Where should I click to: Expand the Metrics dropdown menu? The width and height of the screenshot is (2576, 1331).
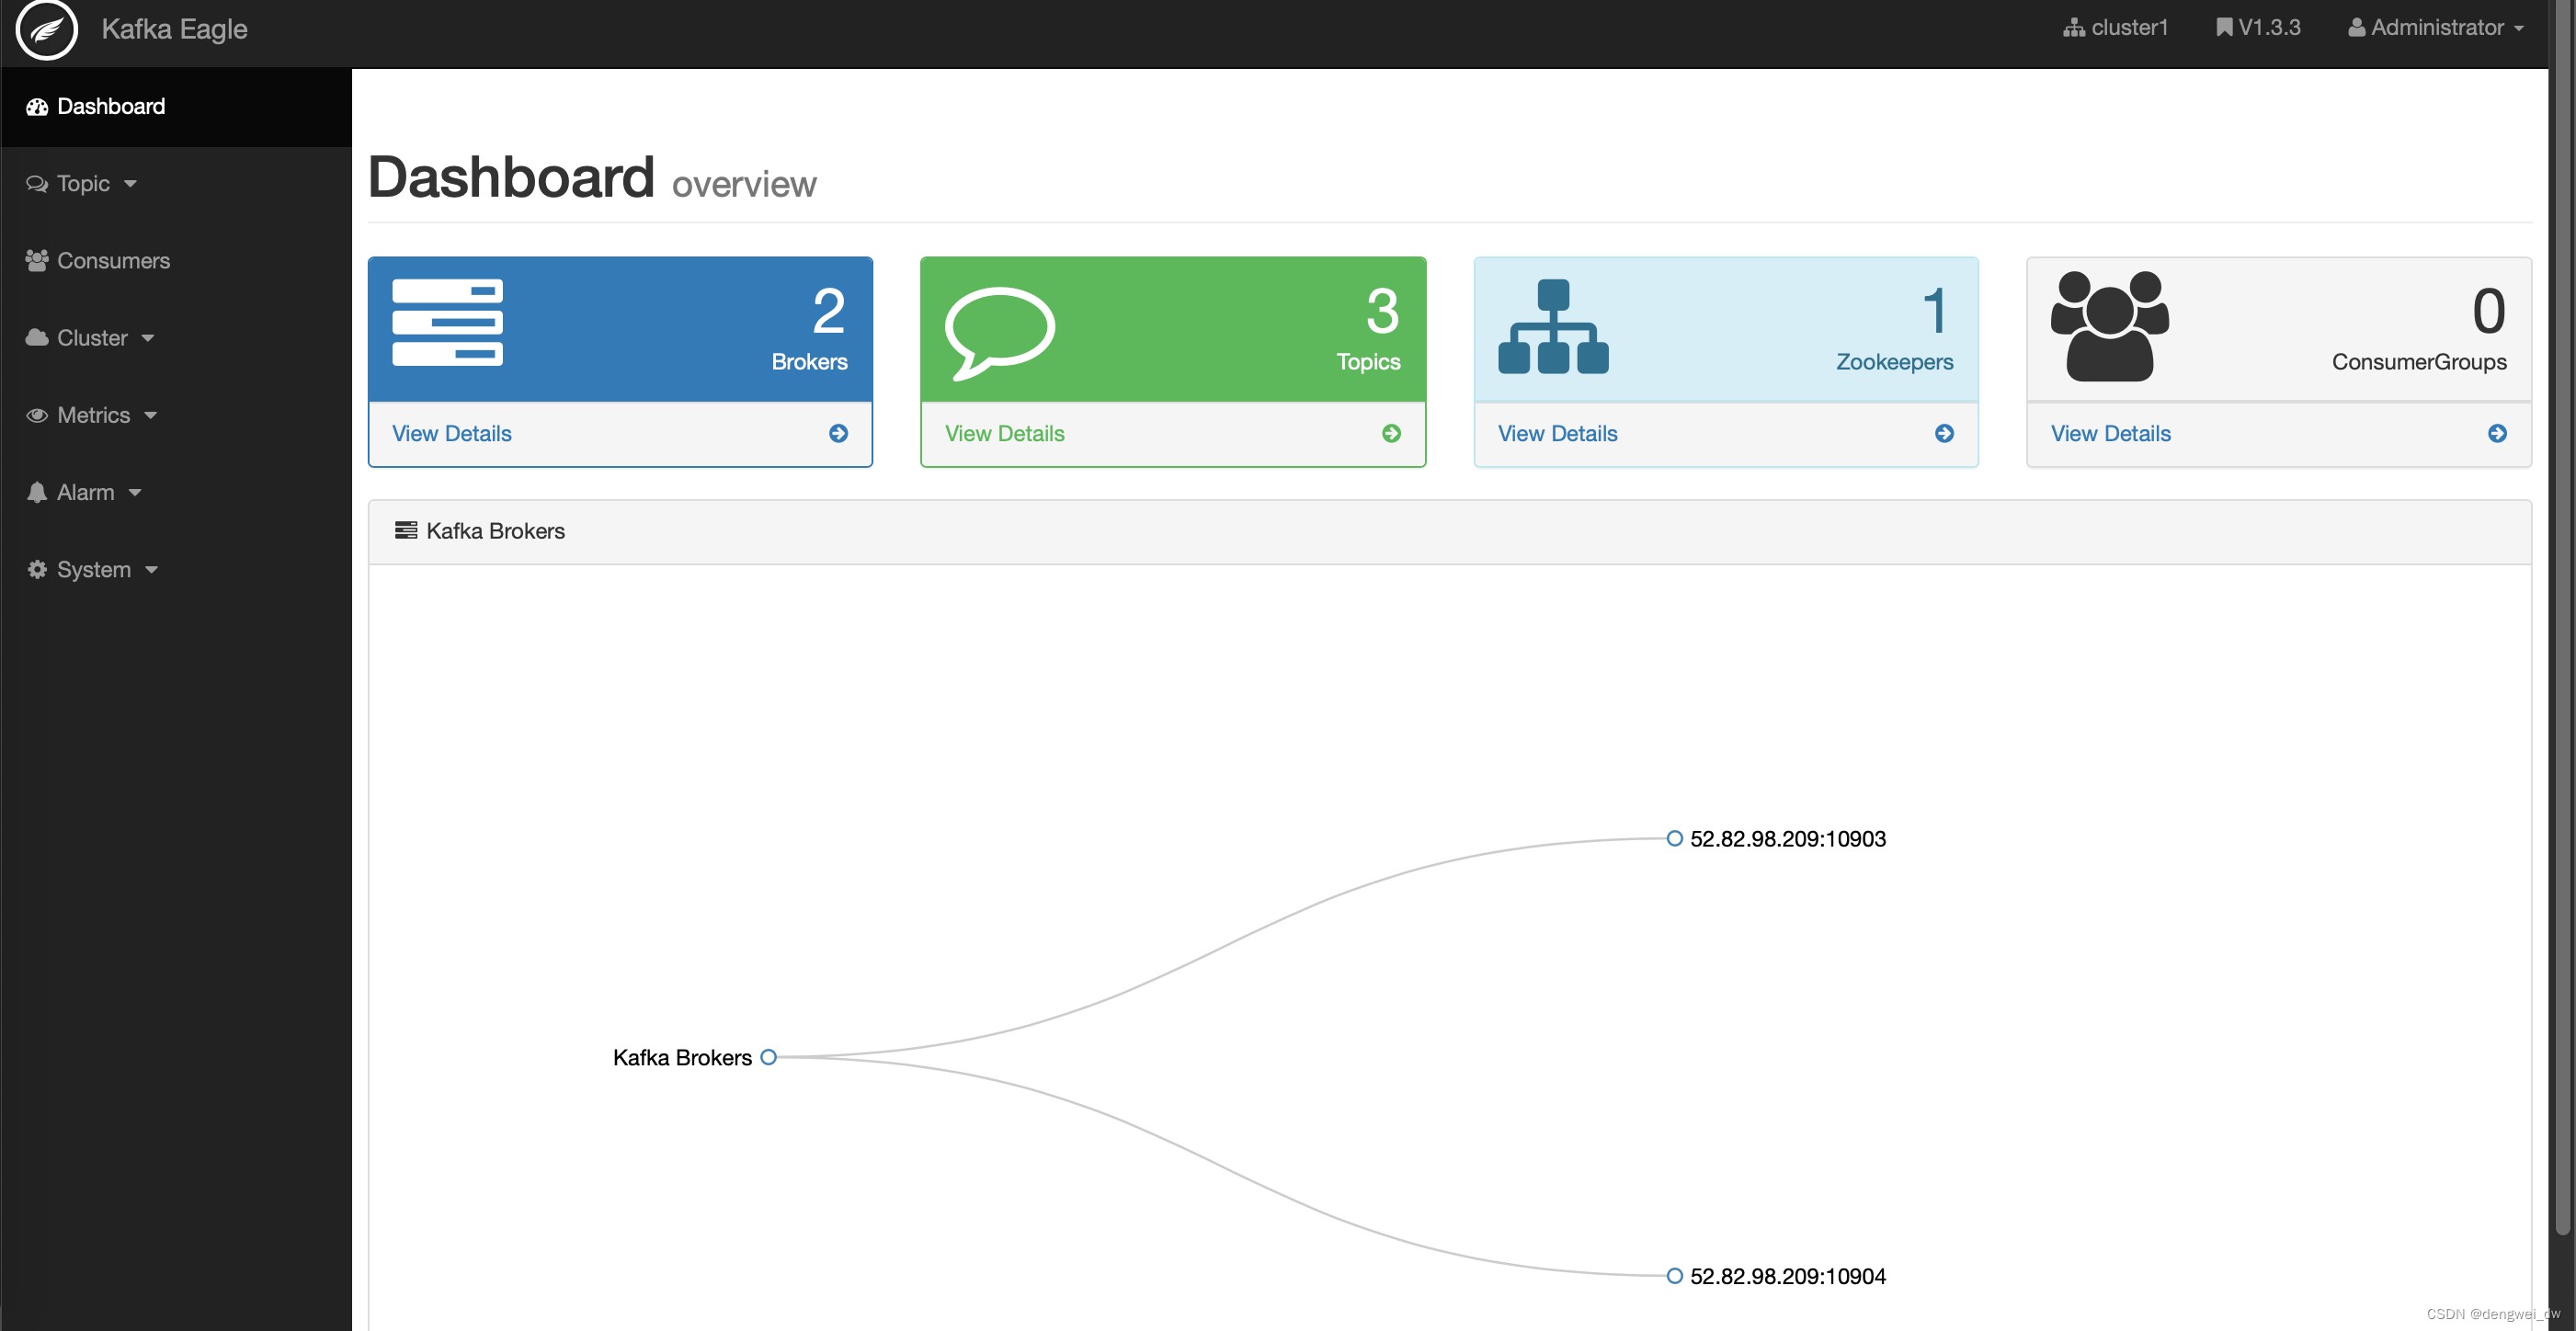94,415
